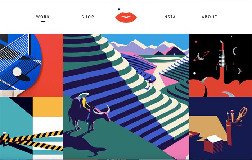Click the yellow square in caution tape artwork
The width and height of the screenshot is (252, 160).
pyautogui.click(x=48, y=107)
